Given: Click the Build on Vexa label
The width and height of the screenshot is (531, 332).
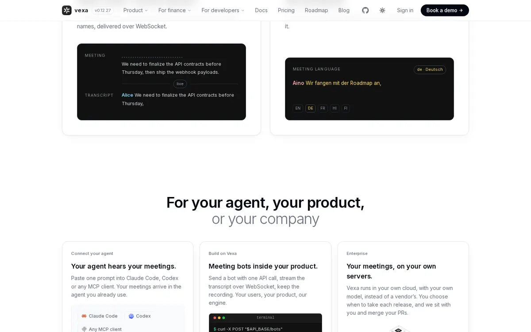Looking at the screenshot, I should tap(223, 254).
